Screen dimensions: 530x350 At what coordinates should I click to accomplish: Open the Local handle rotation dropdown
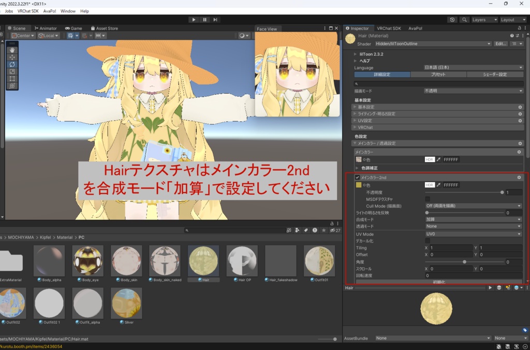(x=48, y=36)
